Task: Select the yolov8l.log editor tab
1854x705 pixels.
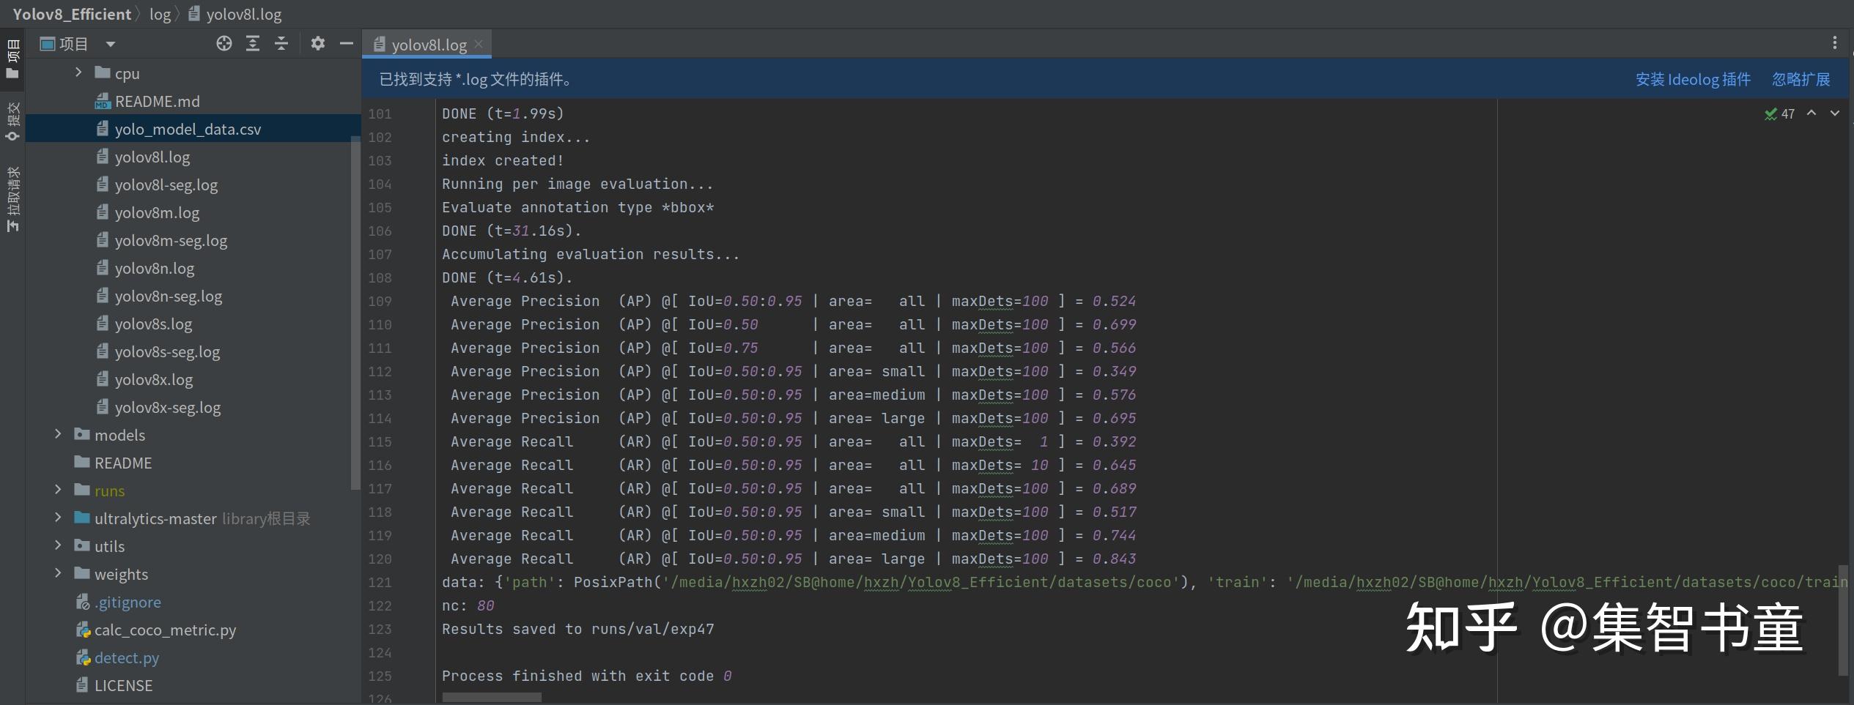Action: point(428,45)
